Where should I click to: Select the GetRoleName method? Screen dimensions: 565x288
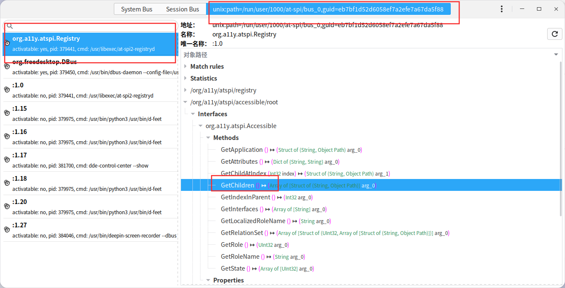coord(240,257)
